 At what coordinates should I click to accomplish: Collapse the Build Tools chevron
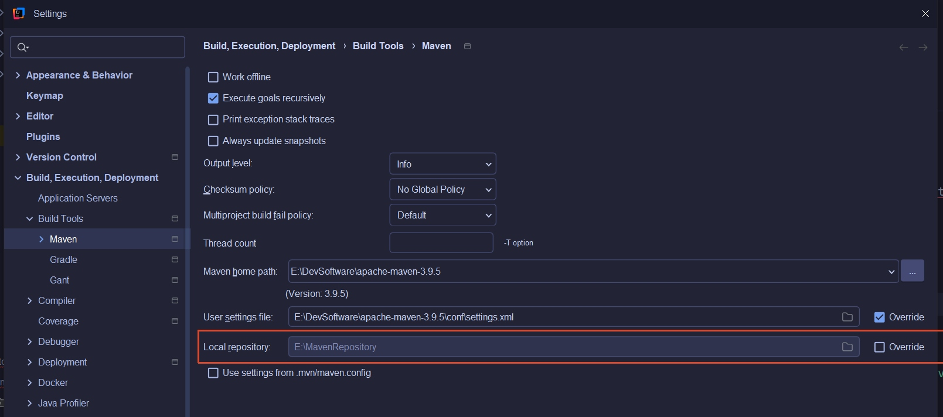tap(29, 218)
